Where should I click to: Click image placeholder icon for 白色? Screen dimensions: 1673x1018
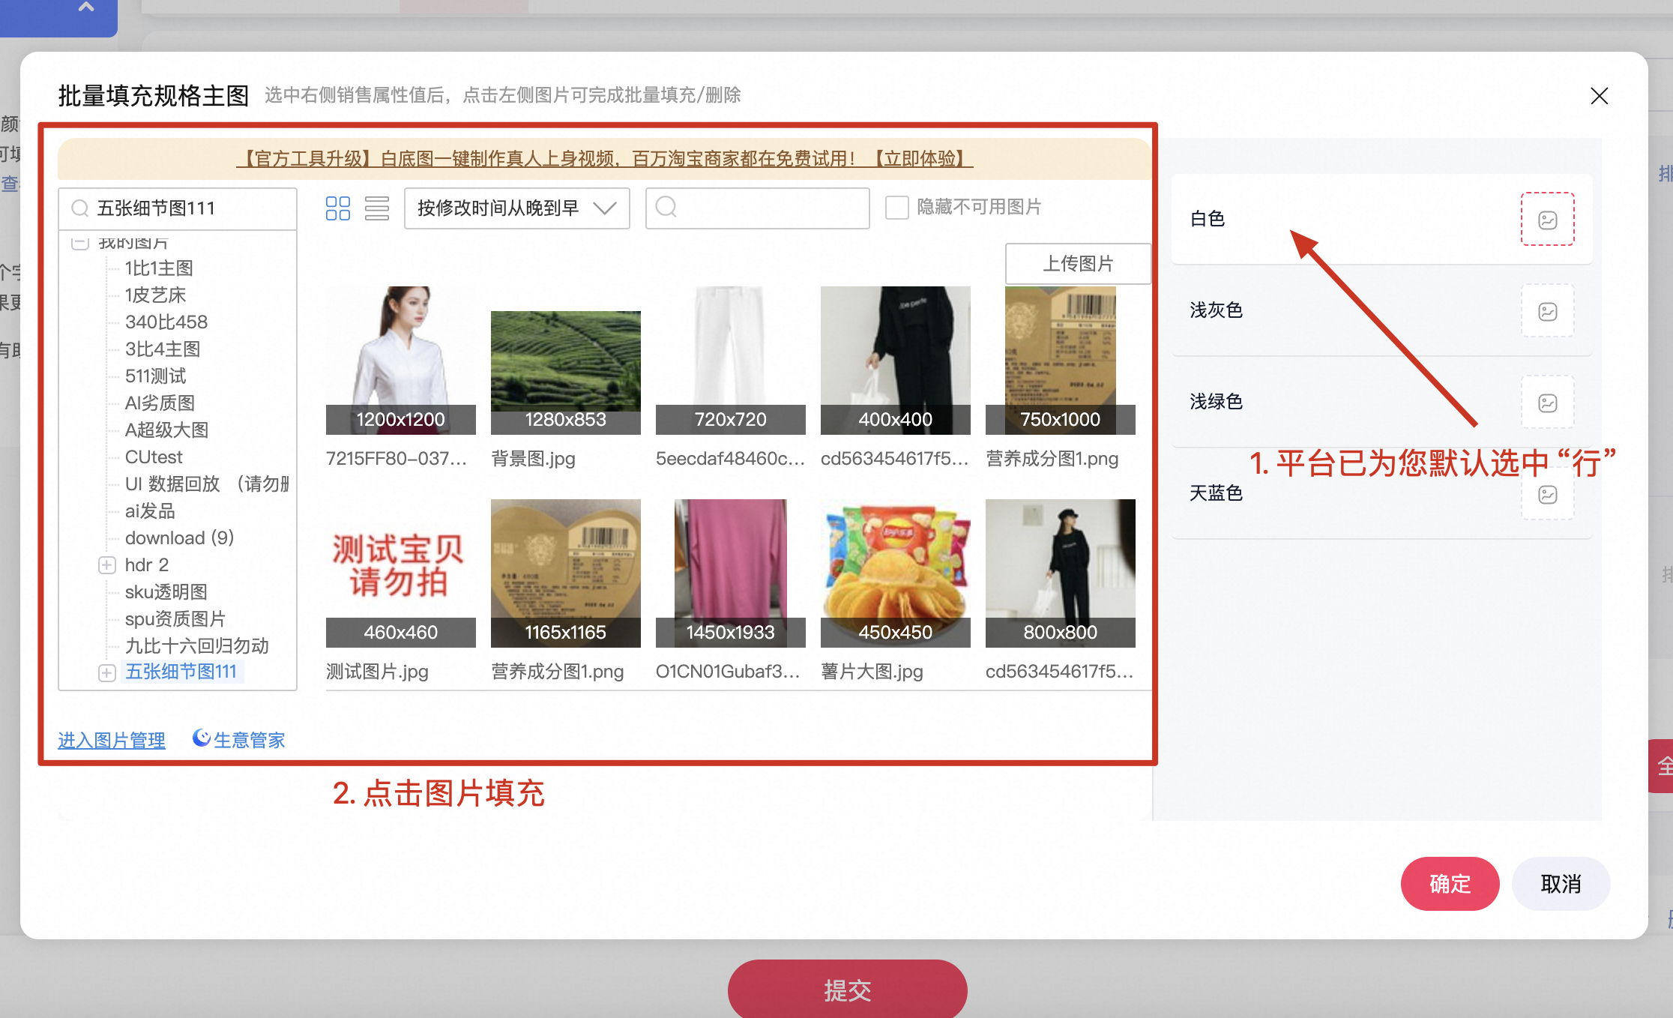pos(1547,220)
